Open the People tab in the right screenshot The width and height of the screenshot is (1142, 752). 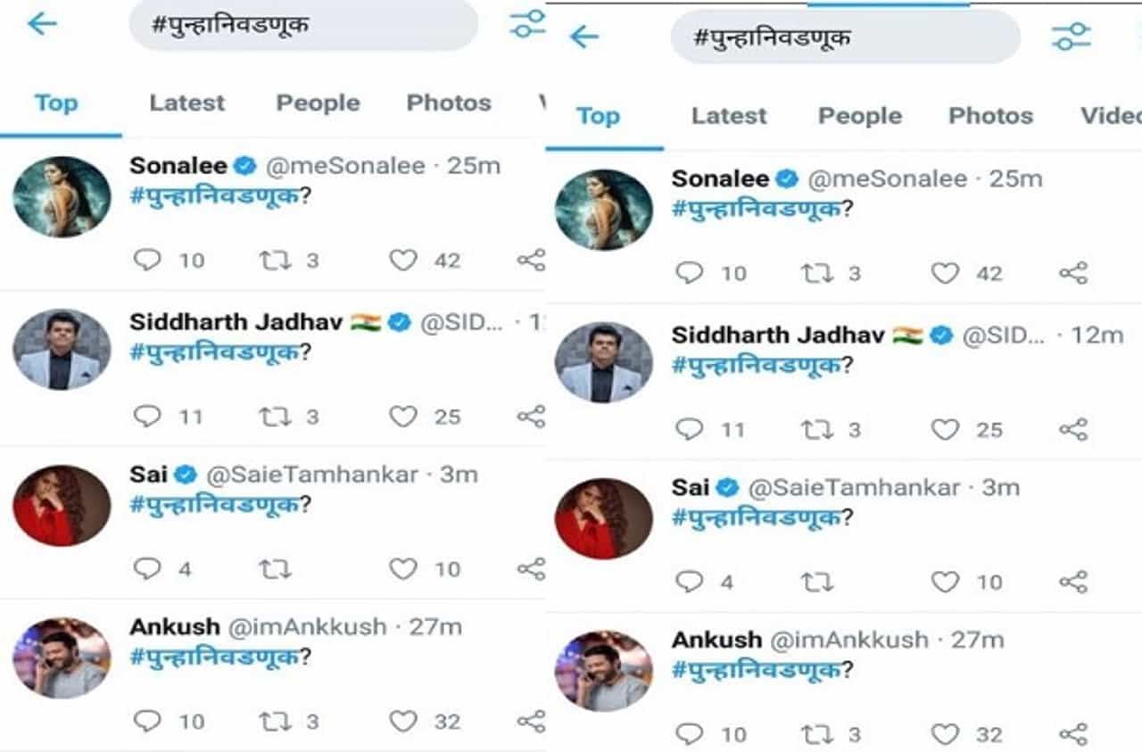[860, 116]
